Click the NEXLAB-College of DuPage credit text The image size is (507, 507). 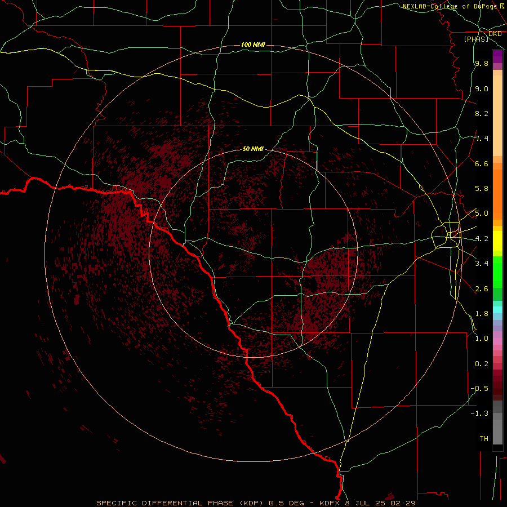coord(450,6)
